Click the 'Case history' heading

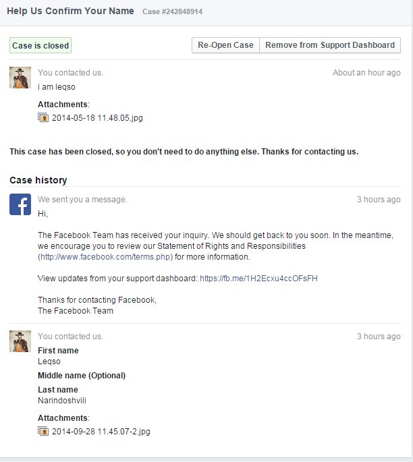point(38,180)
